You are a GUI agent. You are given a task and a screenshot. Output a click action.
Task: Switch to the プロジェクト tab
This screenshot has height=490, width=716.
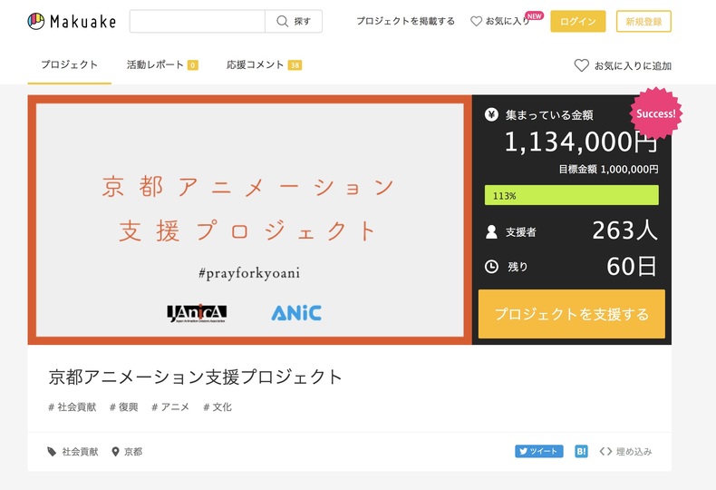[70, 65]
